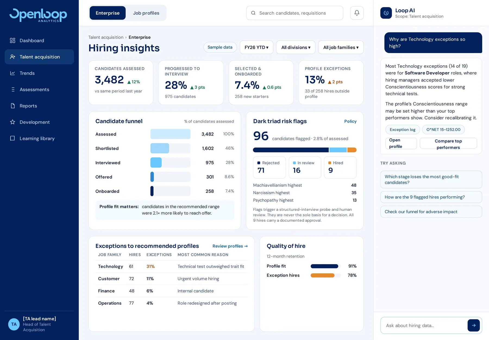This screenshot has height=340, width=489.
Task: Open notifications via the bell icon
Action: [357, 13]
